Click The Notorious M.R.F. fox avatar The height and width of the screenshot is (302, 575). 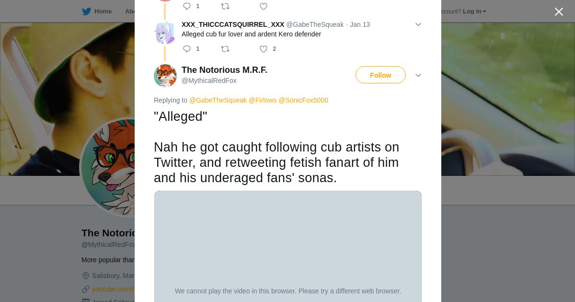(165, 75)
